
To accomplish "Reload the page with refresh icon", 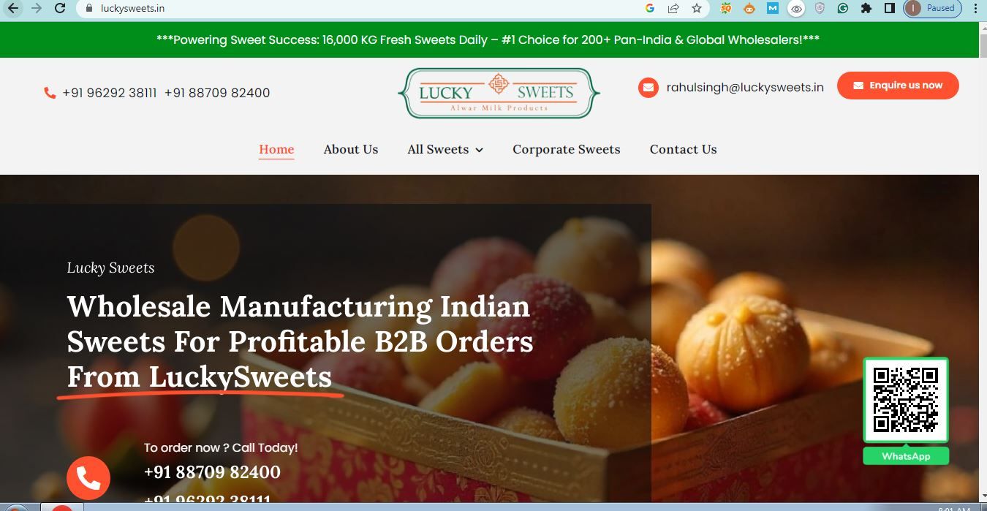I will pos(60,9).
